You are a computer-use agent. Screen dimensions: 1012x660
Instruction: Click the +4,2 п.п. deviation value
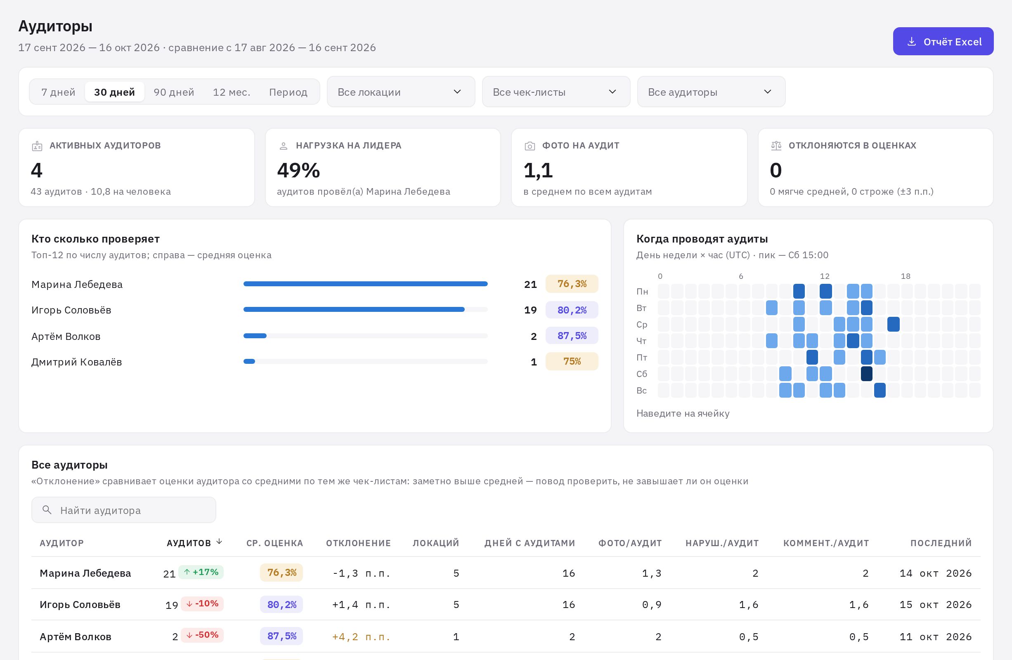coord(361,636)
